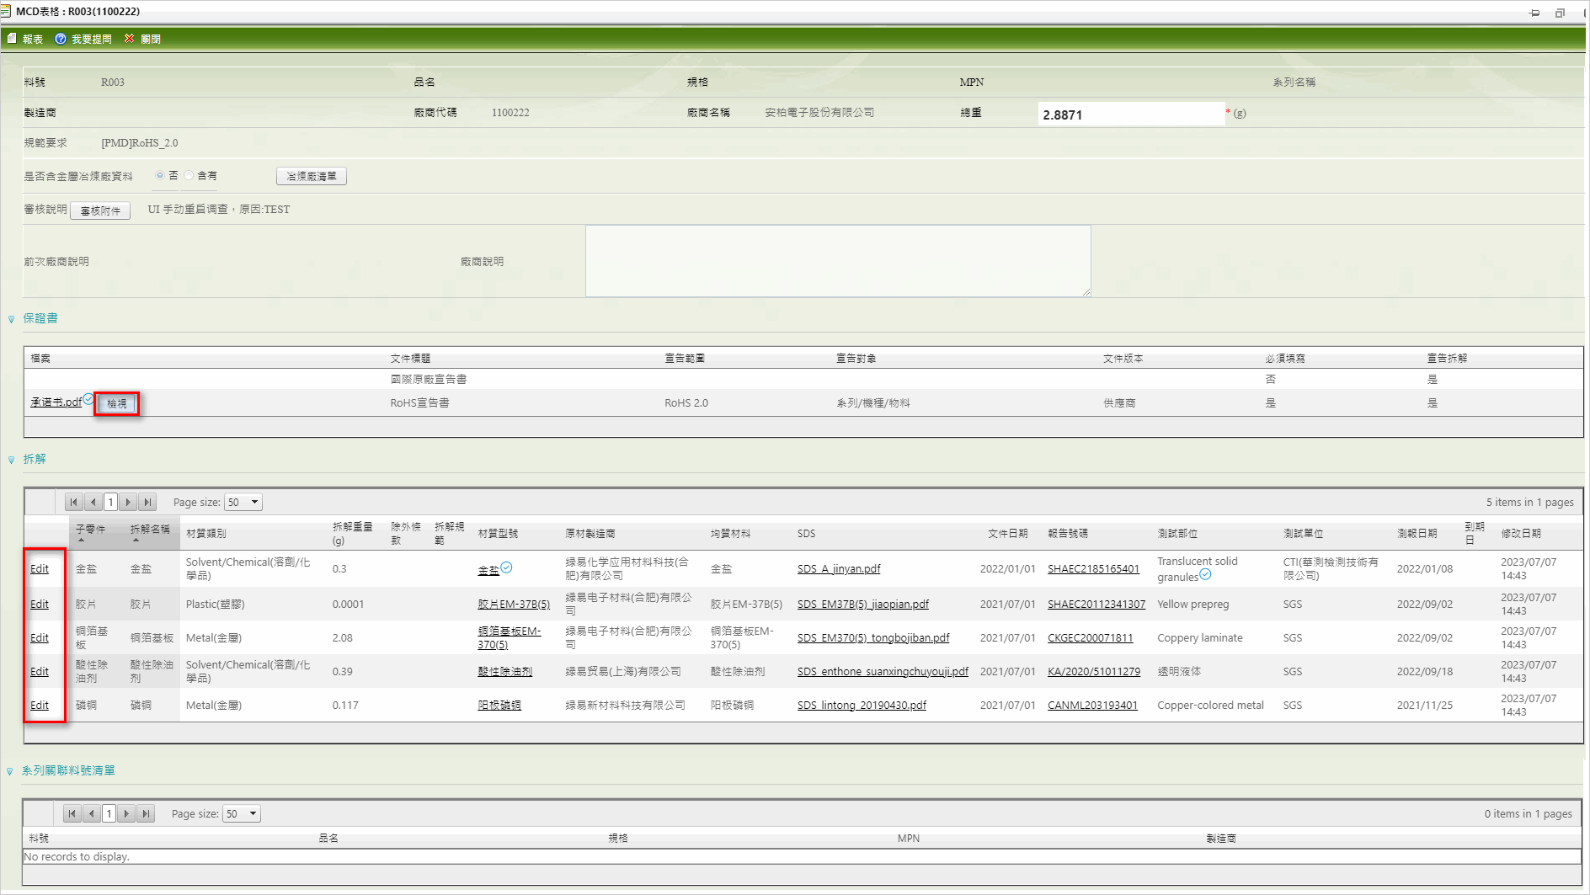Edit the 金盐 row
Image resolution: width=1590 pixels, height=895 pixels.
[40, 569]
